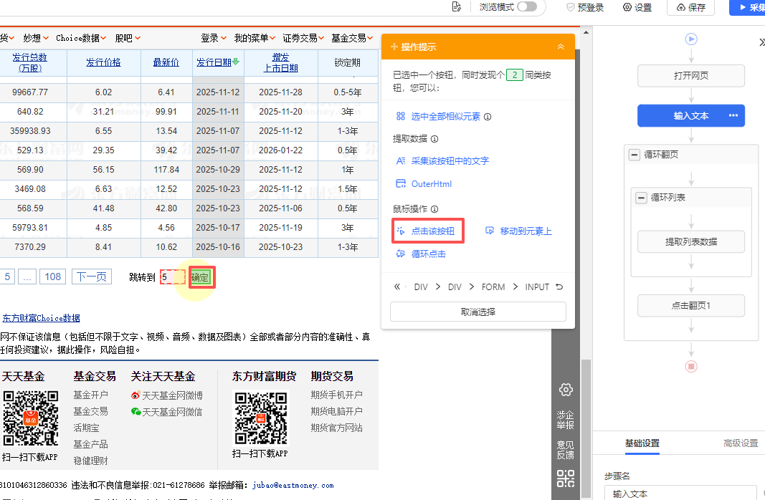Open the 期货手机开户 footer link
The width and height of the screenshot is (765, 500).
coord(337,395)
